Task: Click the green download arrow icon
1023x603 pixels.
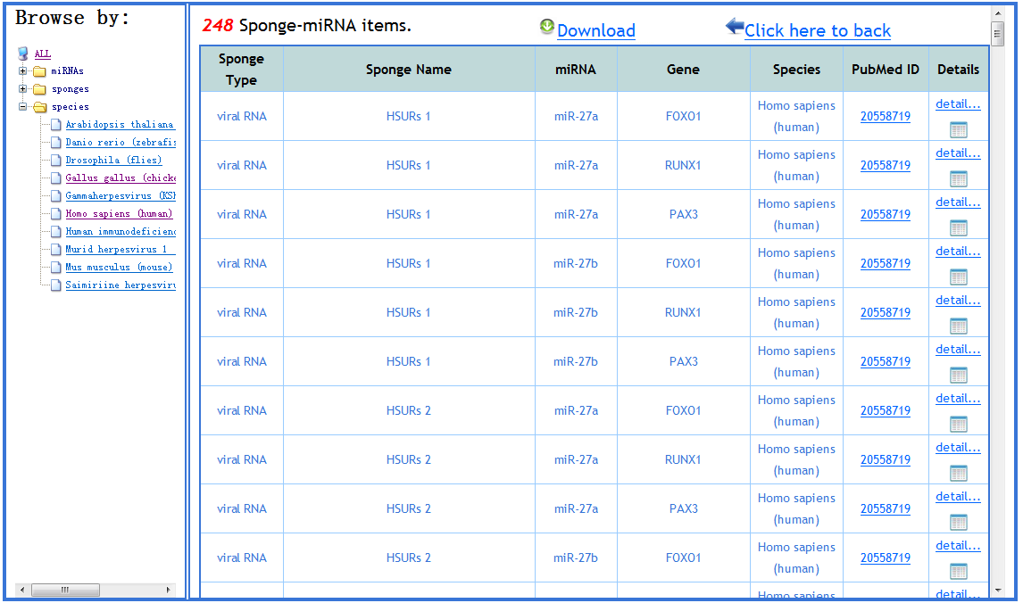Action: (547, 27)
